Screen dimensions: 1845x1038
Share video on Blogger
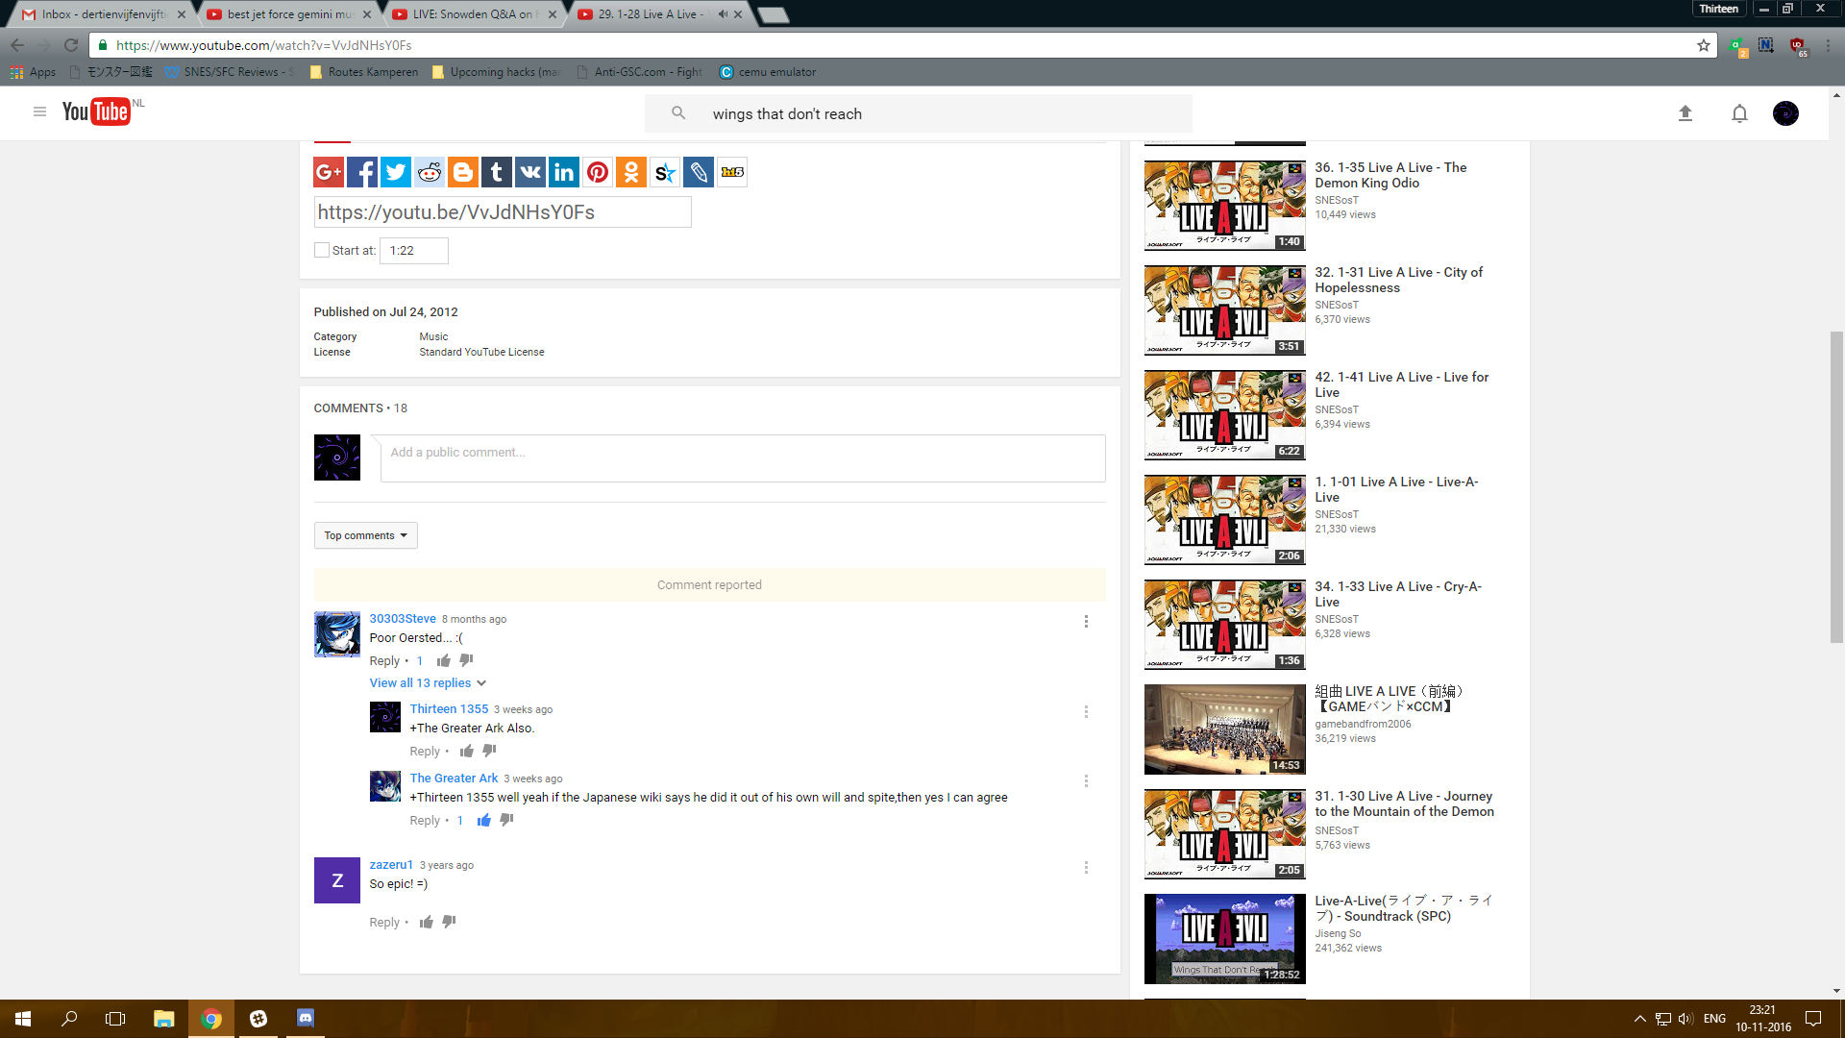(x=463, y=172)
